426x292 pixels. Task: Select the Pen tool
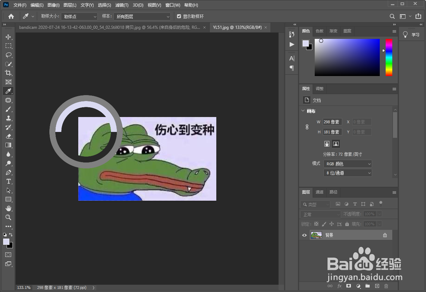pyautogui.click(x=8, y=172)
